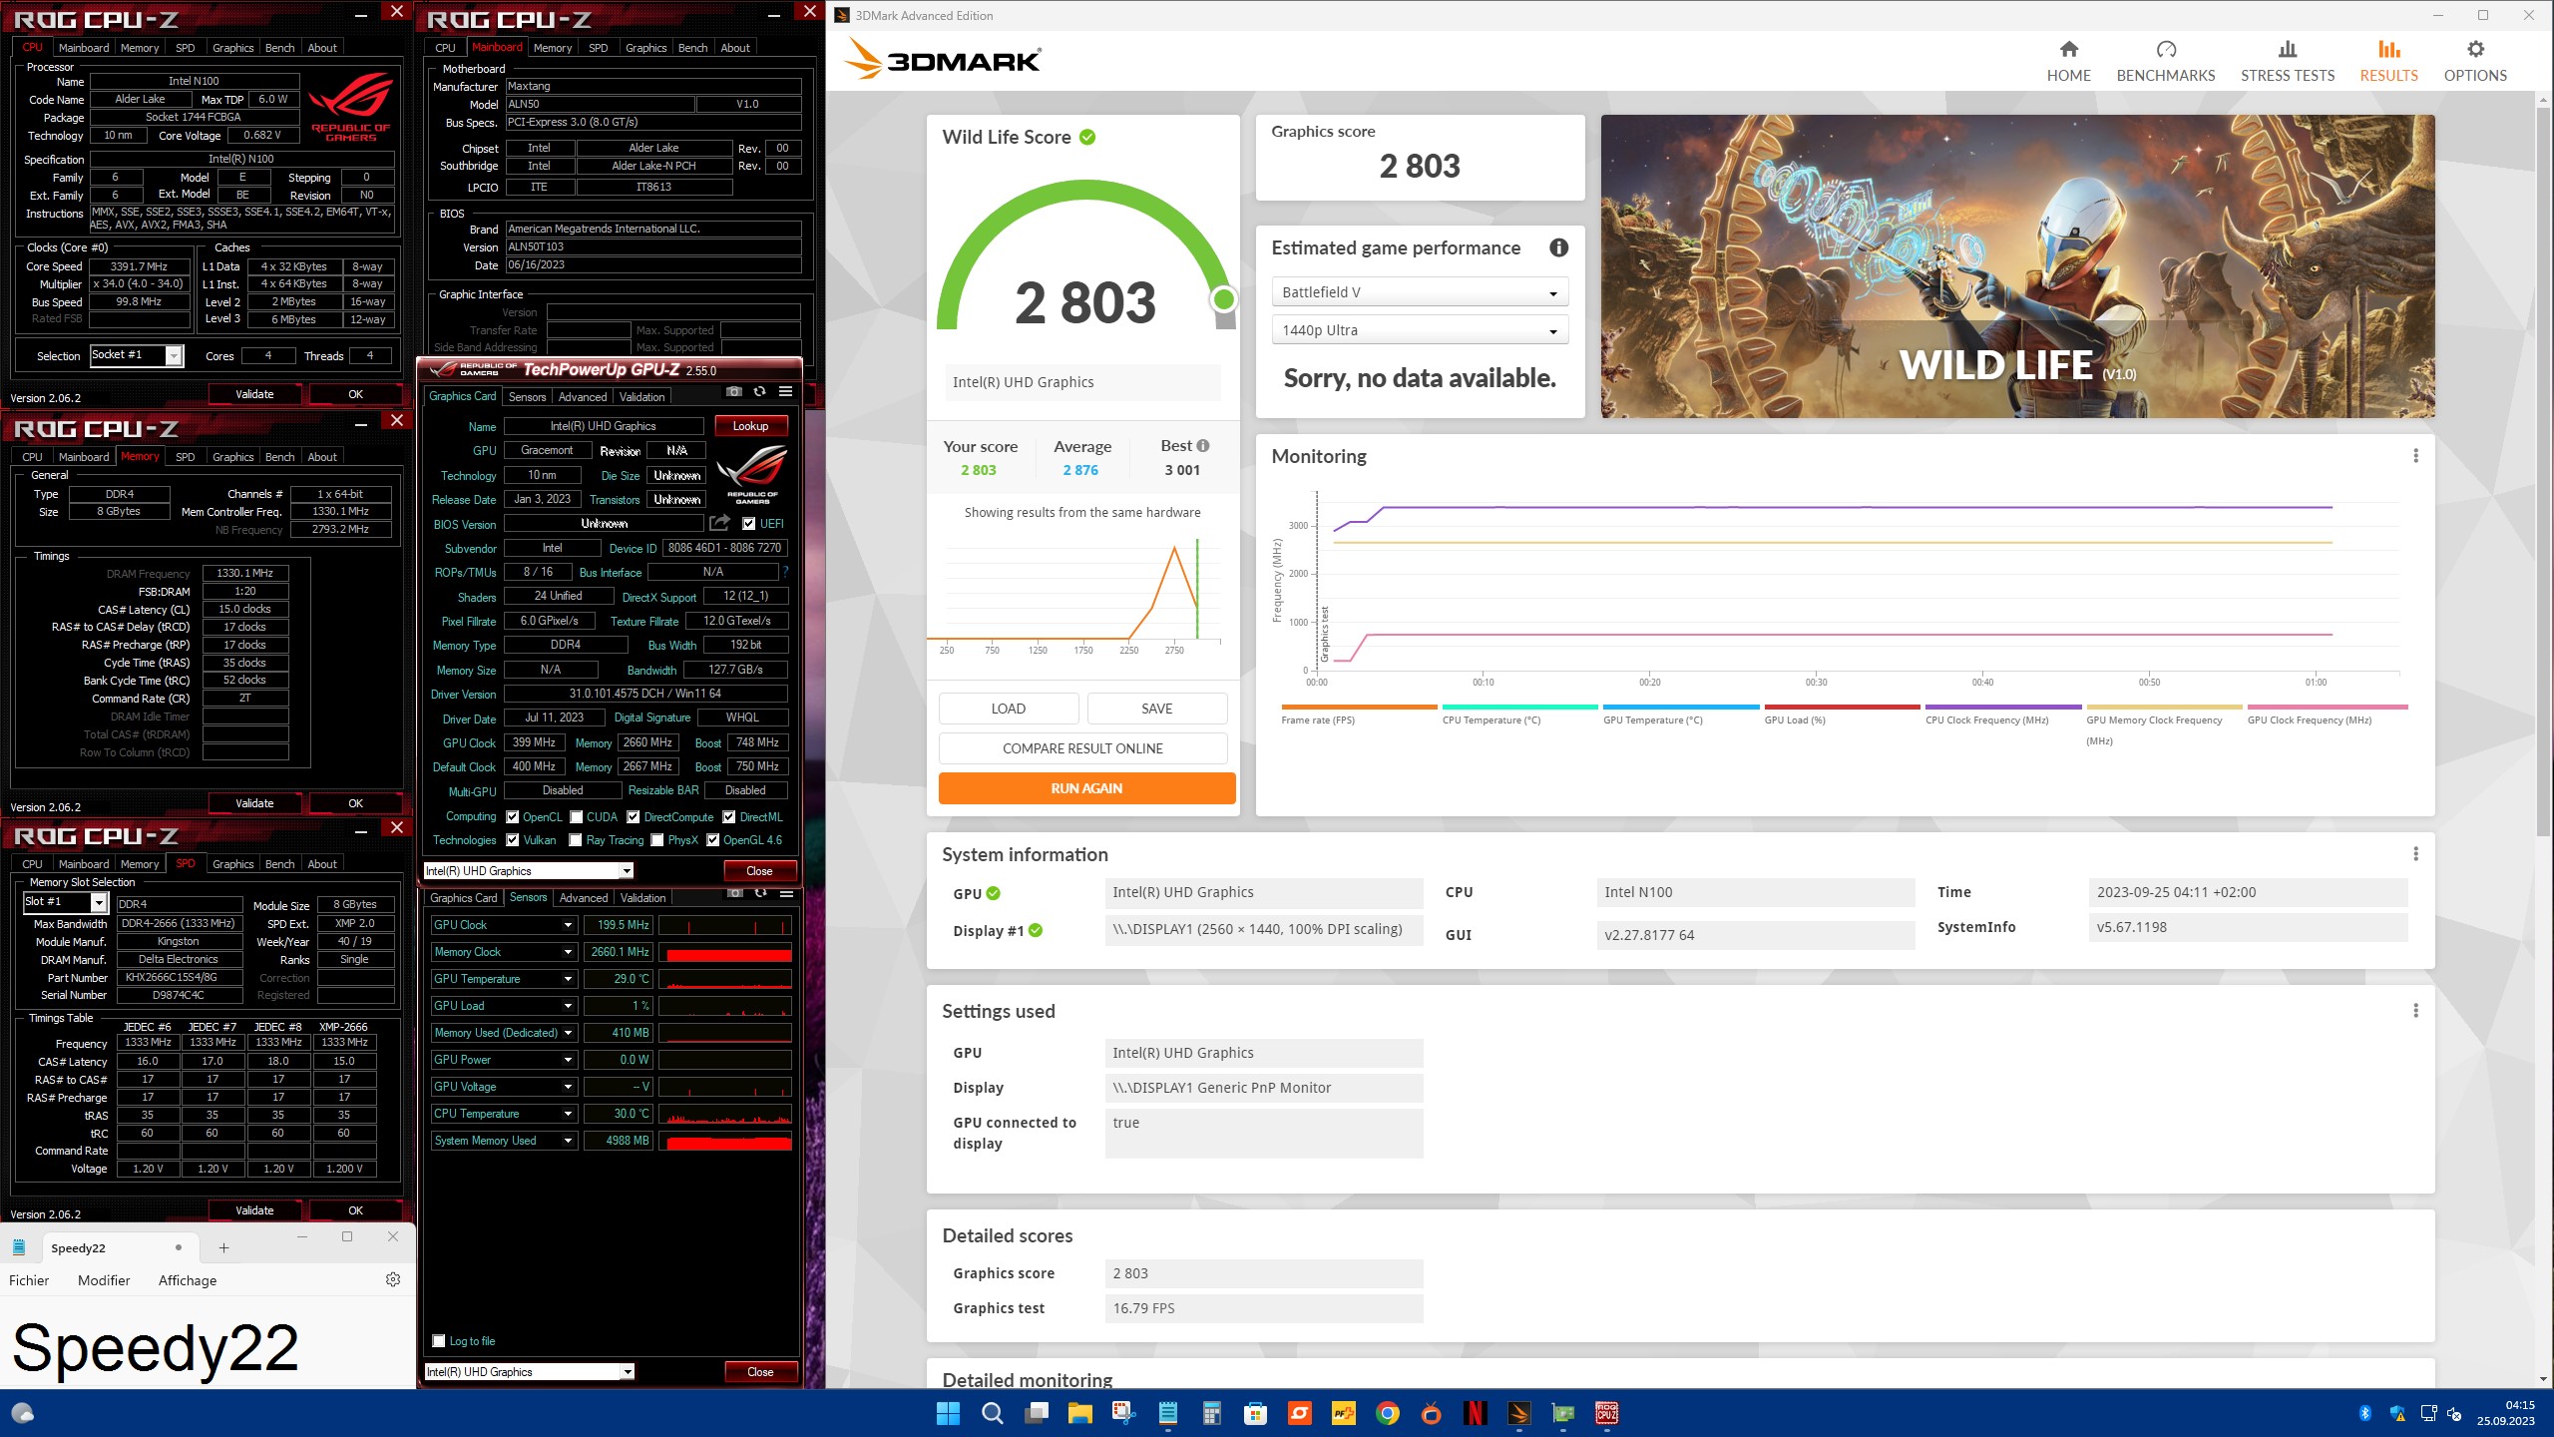
Task: Click the Lookup button in GPU-Z
Action: pos(750,426)
